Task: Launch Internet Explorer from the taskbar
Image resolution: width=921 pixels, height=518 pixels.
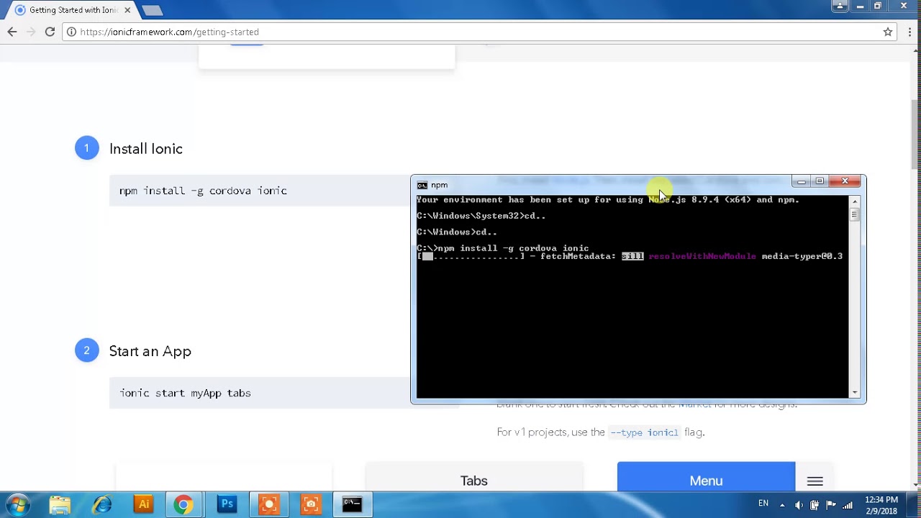Action: coord(101,504)
